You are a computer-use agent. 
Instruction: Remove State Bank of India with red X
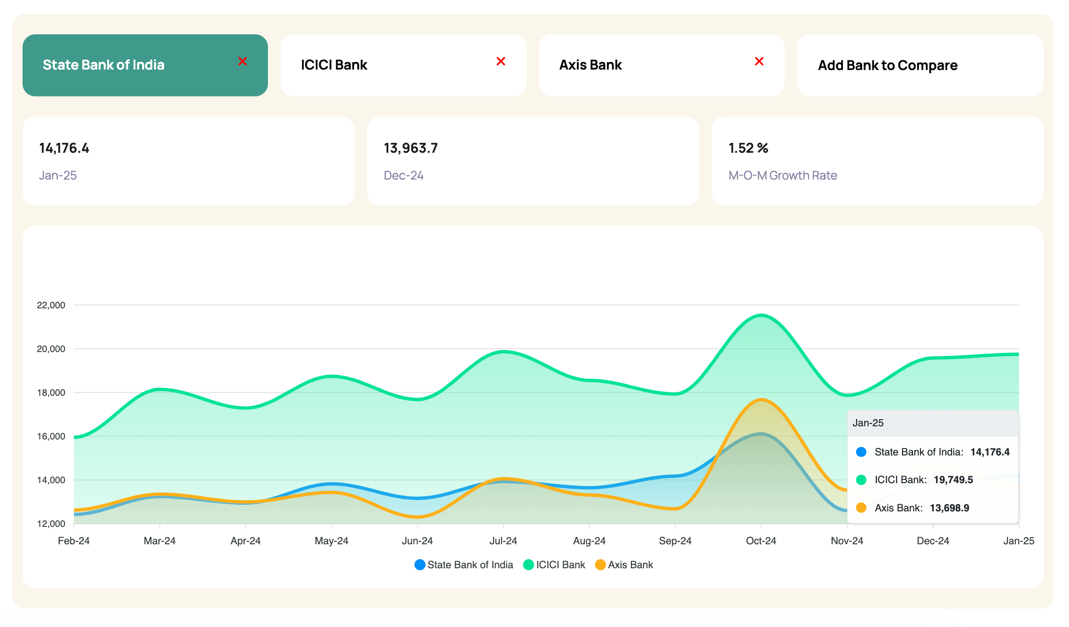pyautogui.click(x=243, y=62)
